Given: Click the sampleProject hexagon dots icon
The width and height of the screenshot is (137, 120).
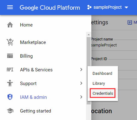Looking at the screenshot, I should (x=89, y=7).
